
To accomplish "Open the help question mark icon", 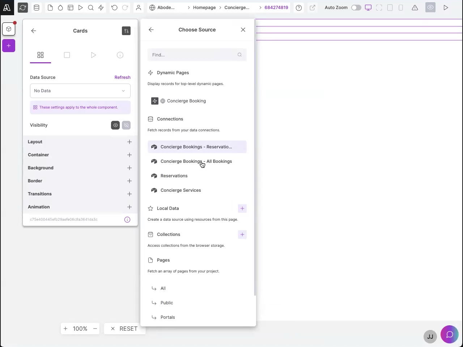I will tap(299, 8).
